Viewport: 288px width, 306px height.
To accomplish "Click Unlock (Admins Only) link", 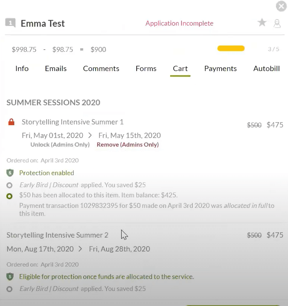I will tap(60, 145).
